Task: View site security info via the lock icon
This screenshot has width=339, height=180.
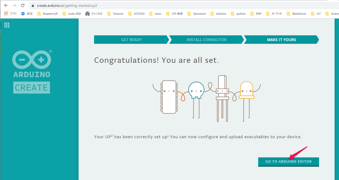Action: (33, 6)
